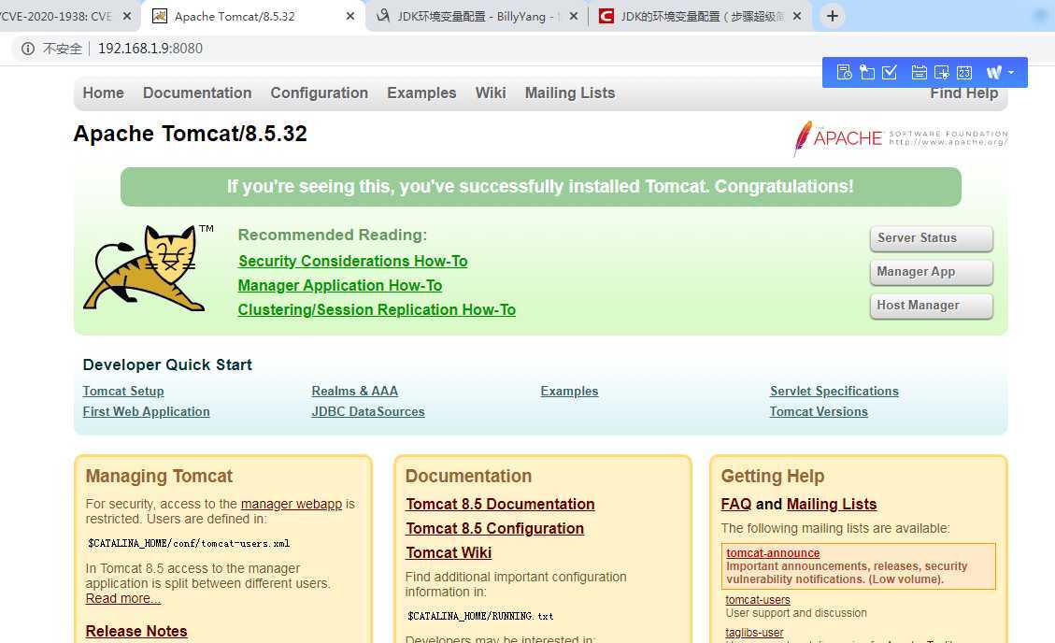Screen dimensions: 1055x643
Task: Open the Configuration navigation item
Action: (319, 93)
